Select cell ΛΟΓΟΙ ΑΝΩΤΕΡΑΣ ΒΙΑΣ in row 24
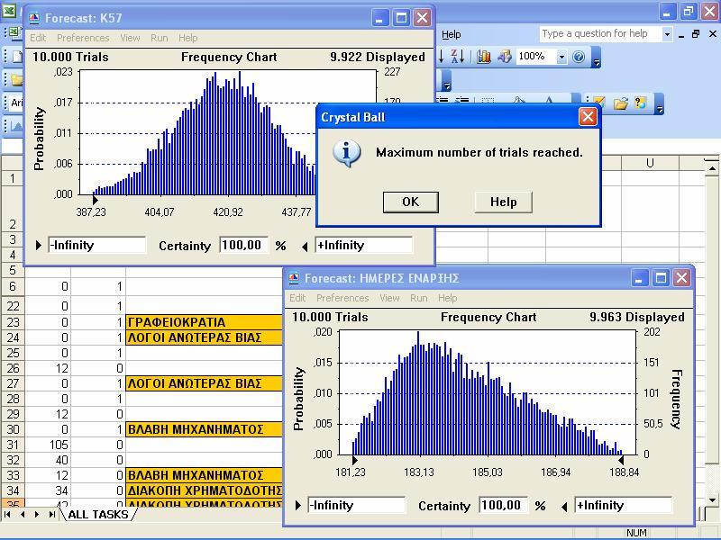 click(x=205, y=337)
